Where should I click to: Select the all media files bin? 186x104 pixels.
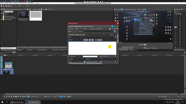click(9, 12)
